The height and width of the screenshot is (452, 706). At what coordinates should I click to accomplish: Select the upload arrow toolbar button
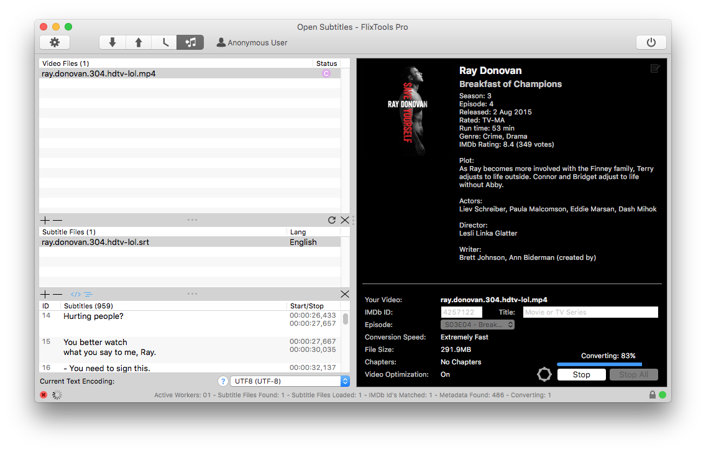pyautogui.click(x=138, y=42)
